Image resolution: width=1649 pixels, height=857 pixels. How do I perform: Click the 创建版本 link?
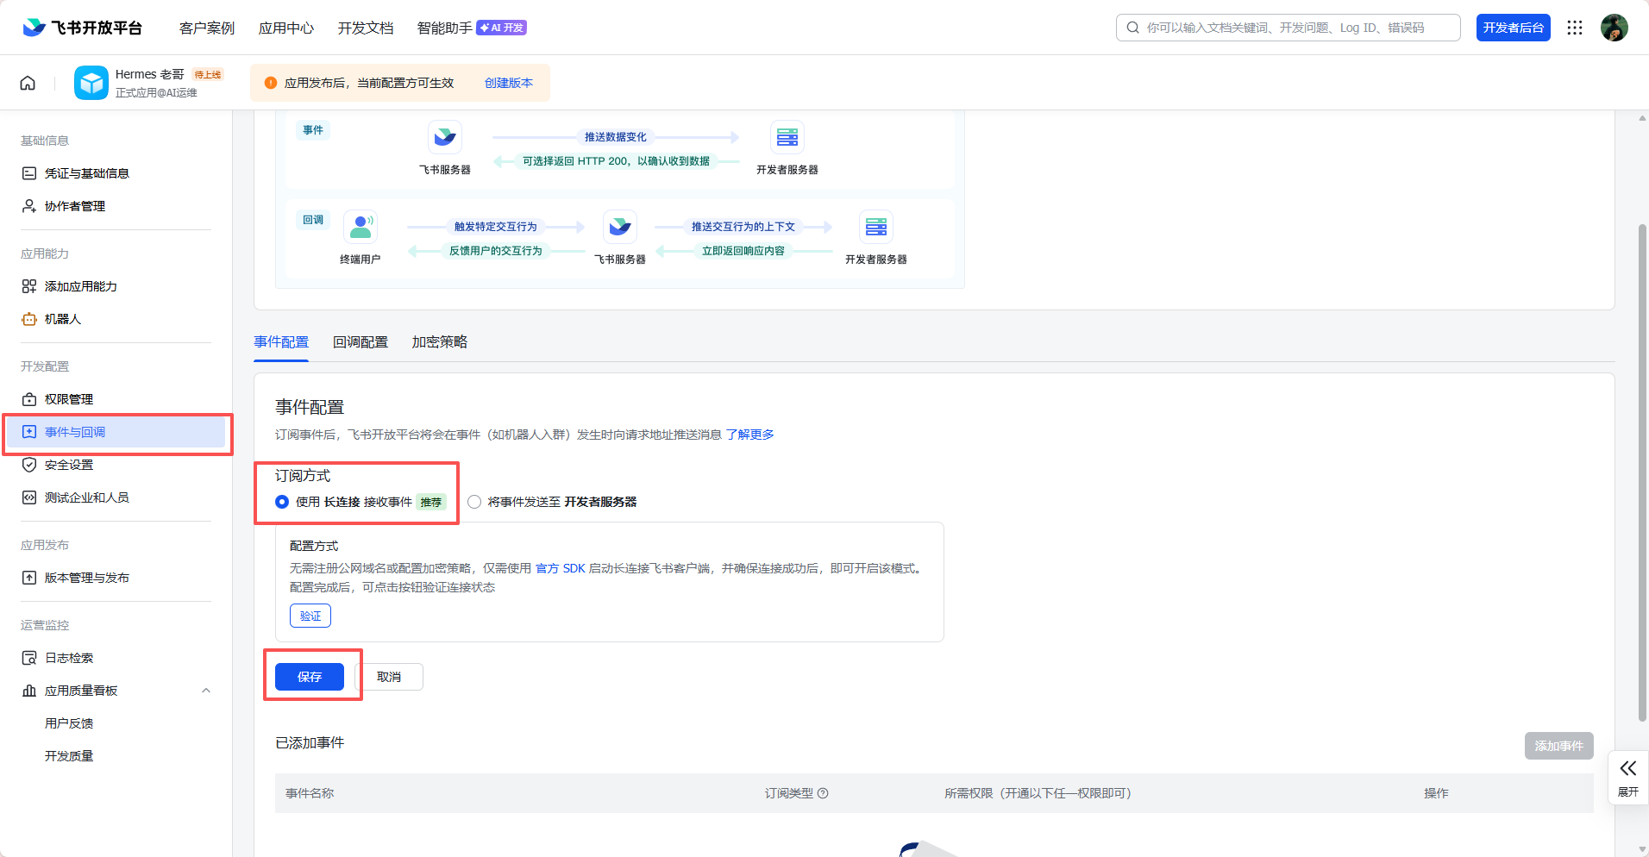(509, 83)
